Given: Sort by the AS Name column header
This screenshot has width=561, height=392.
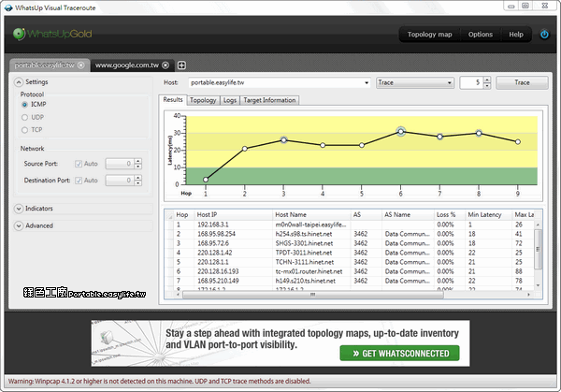Looking at the screenshot, I should tap(408, 215).
